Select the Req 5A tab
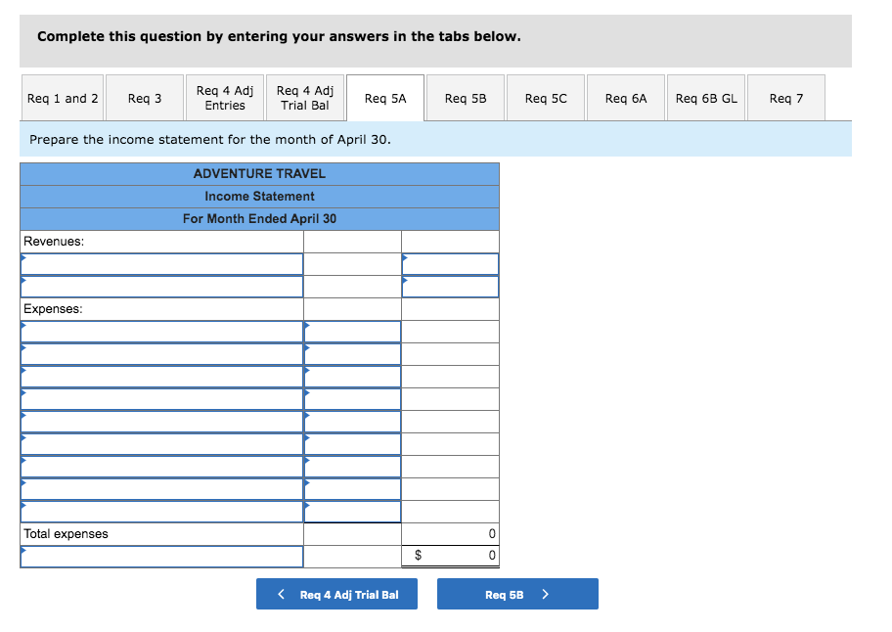The height and width of the screenshot is (632, 892). click(385, 98)
